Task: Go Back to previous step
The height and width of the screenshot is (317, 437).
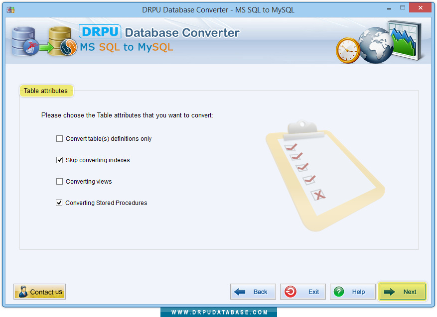Action: 253,292
